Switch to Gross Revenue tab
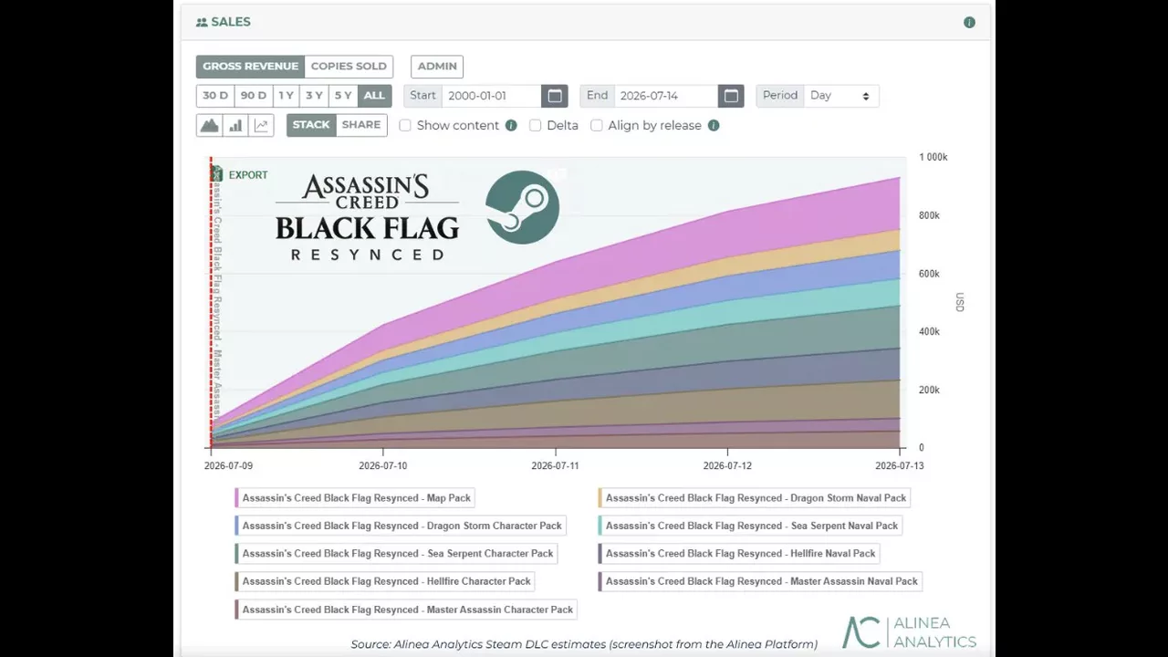 pos(250,67)
